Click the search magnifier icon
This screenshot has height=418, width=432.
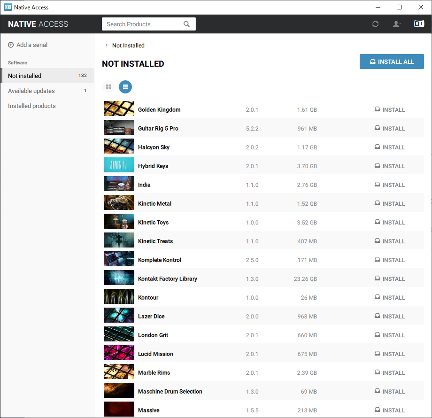[x=187, y=24]
